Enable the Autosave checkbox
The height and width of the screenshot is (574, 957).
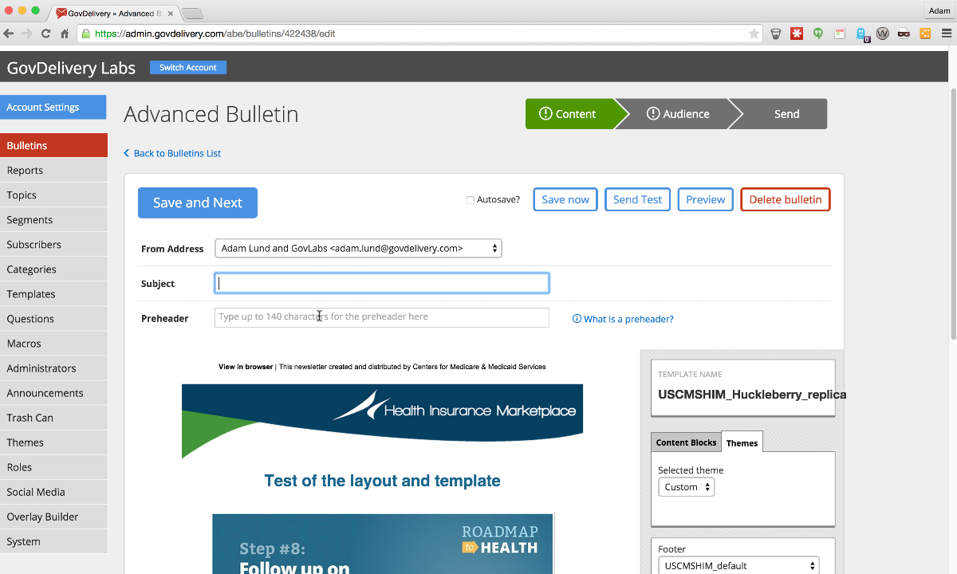(470, 200)
